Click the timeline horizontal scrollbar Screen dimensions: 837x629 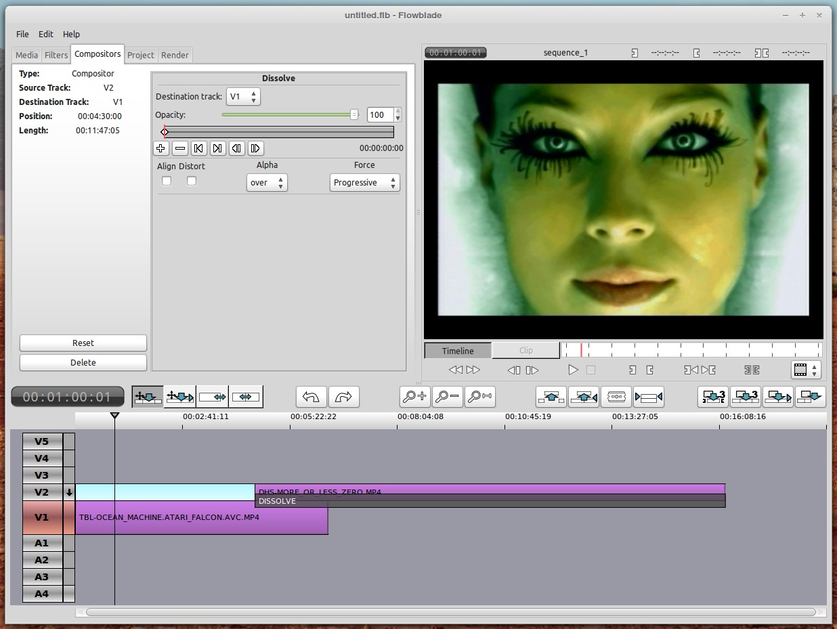coord(450,612)
